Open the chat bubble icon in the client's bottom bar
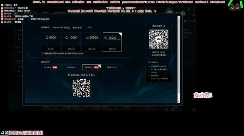 click(166, 110)
